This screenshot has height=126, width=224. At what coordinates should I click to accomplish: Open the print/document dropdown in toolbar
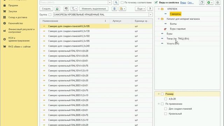pyautogui.click(x=122, y=9)
